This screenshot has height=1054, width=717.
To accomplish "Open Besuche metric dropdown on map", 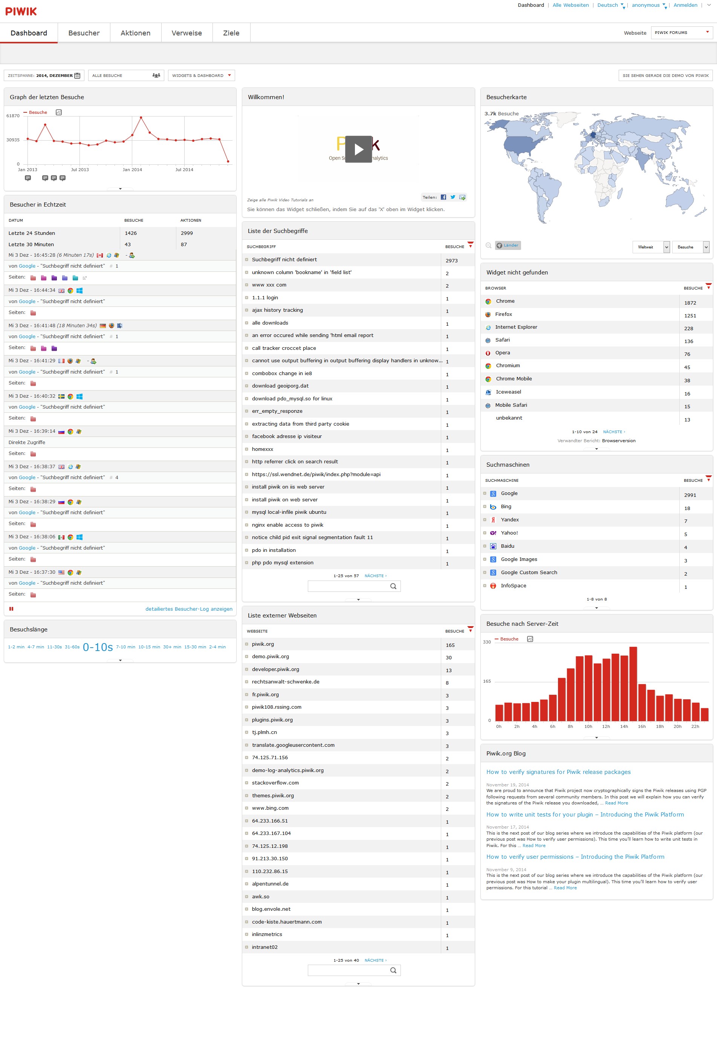I will point(691,247).
